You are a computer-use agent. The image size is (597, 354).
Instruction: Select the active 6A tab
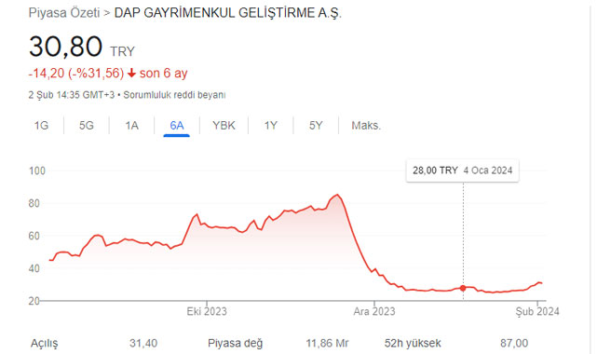[x=177, y=125]
